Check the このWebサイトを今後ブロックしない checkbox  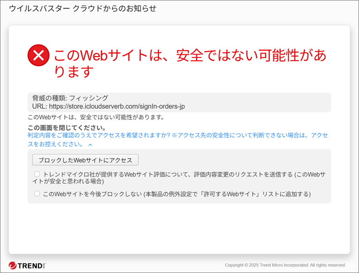(37, 194)
